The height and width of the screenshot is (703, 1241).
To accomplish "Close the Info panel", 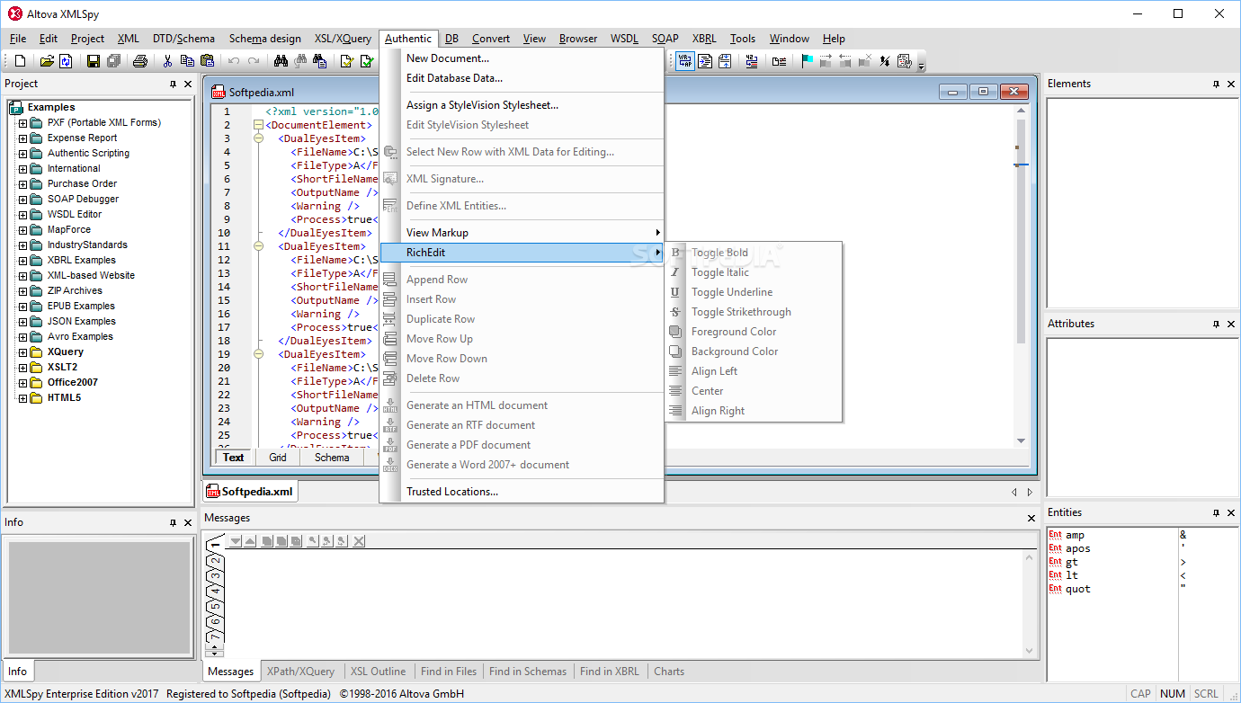I will 188,522.
